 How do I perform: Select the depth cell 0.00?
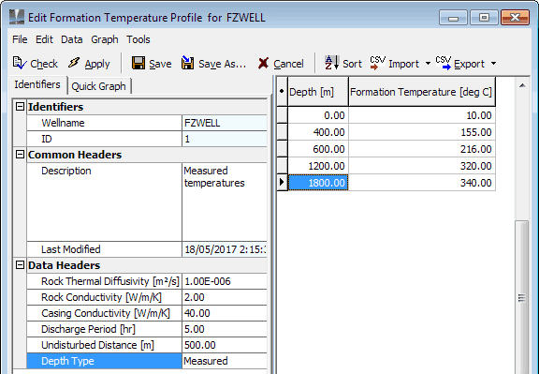[x=318, y=115]
